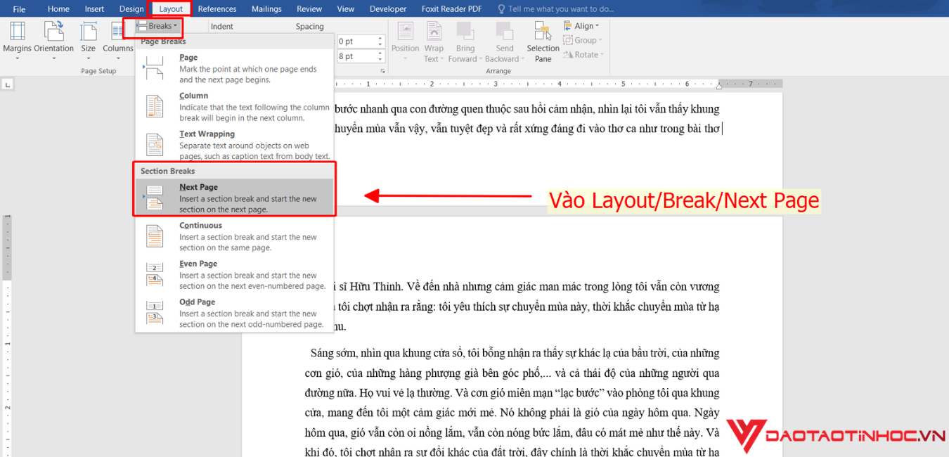Select the Next Page section break
Viewport: 949px width, 457px height.
(x=234, y=198)
